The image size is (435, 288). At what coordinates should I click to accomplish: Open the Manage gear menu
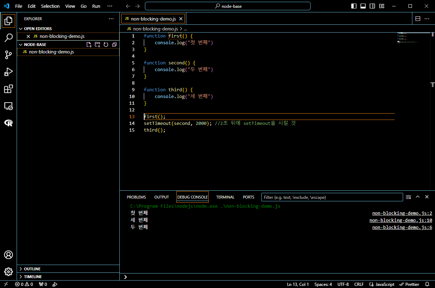pyautogui.click(x=9, y=272)
